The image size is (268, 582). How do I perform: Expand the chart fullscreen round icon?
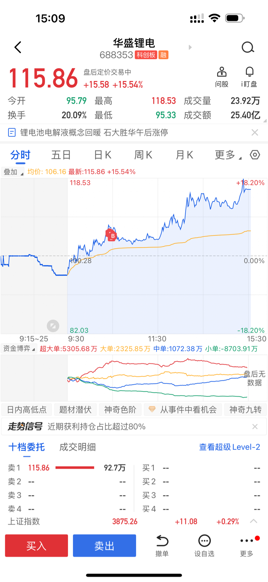pos(53,326)
